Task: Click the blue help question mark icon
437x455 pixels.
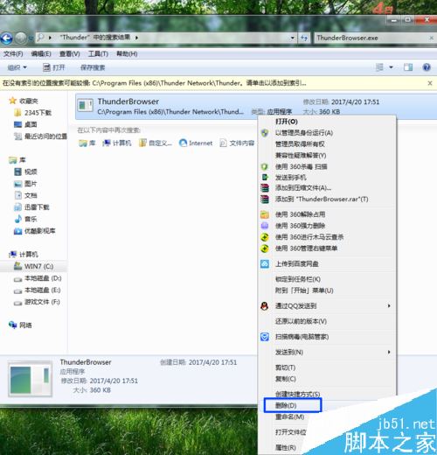Action: click(427, 67)
